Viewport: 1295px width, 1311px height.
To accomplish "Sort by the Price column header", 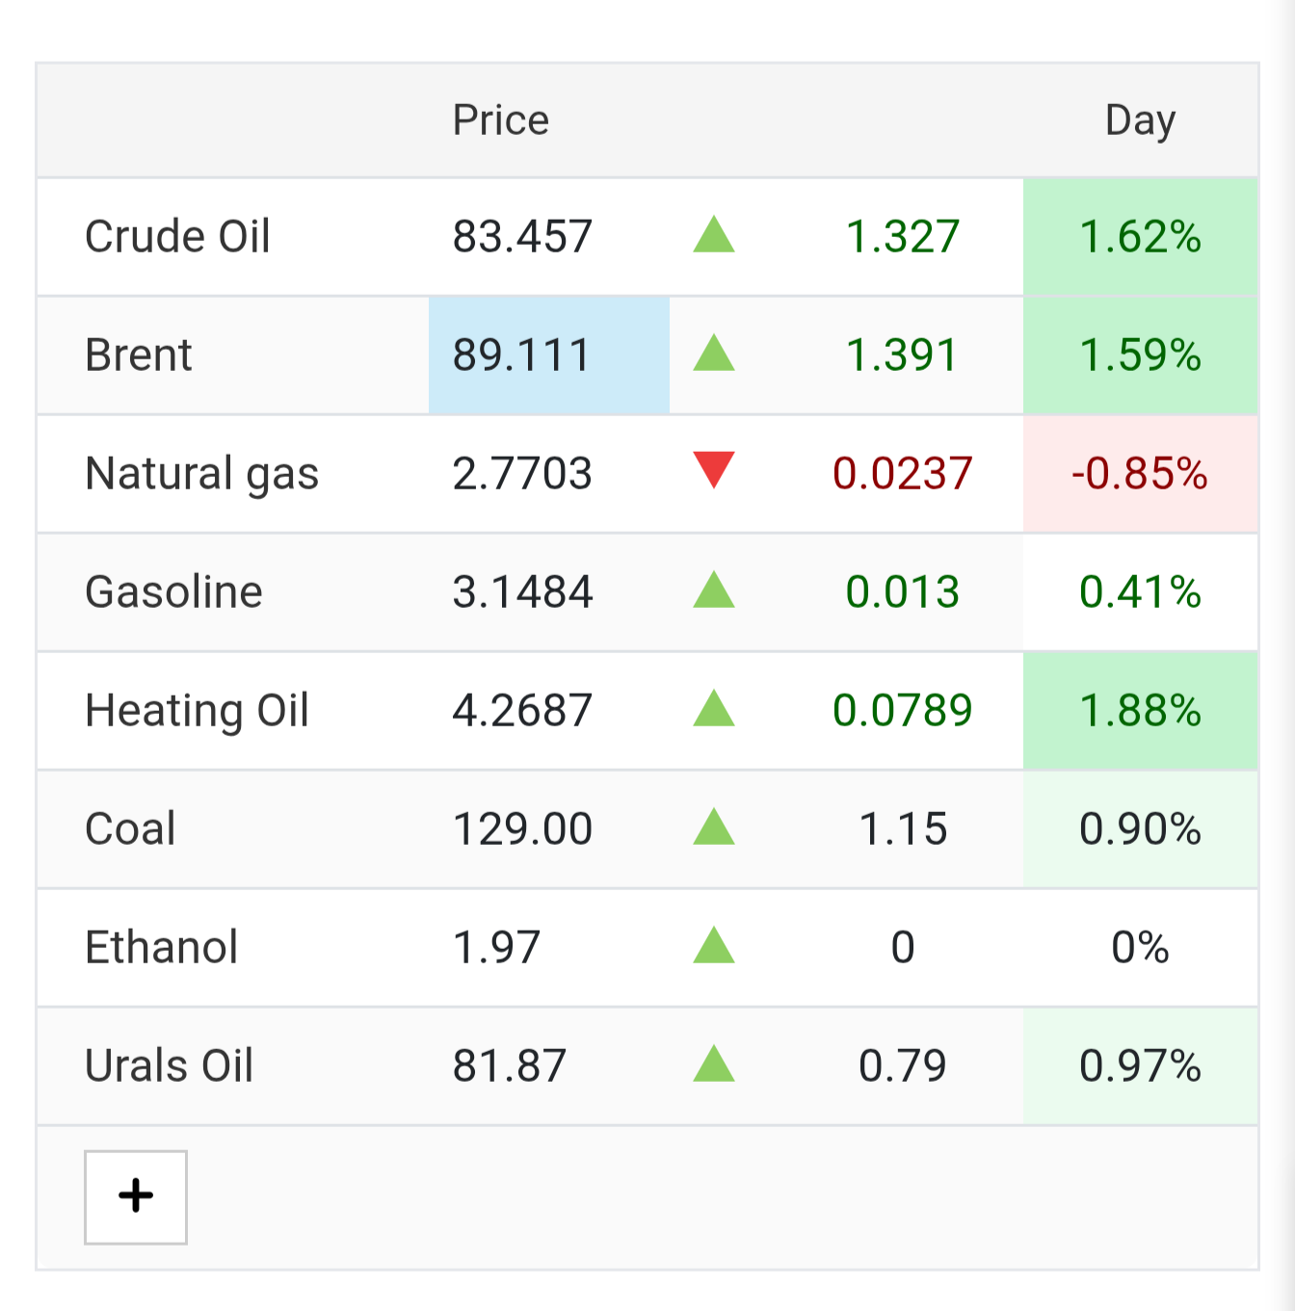I will (501, 120).
